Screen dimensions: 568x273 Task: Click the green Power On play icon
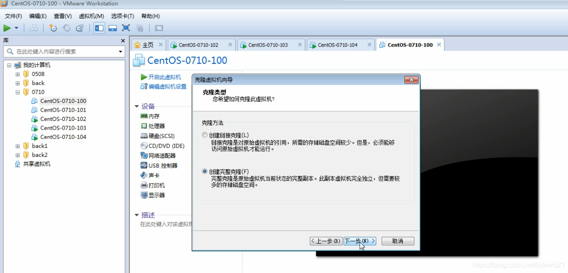coord(7,28)
